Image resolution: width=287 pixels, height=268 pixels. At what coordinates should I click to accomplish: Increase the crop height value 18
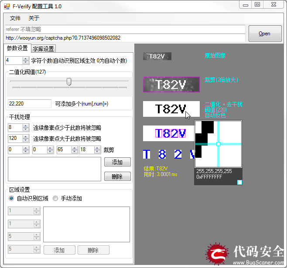click(x=97, y=148)
